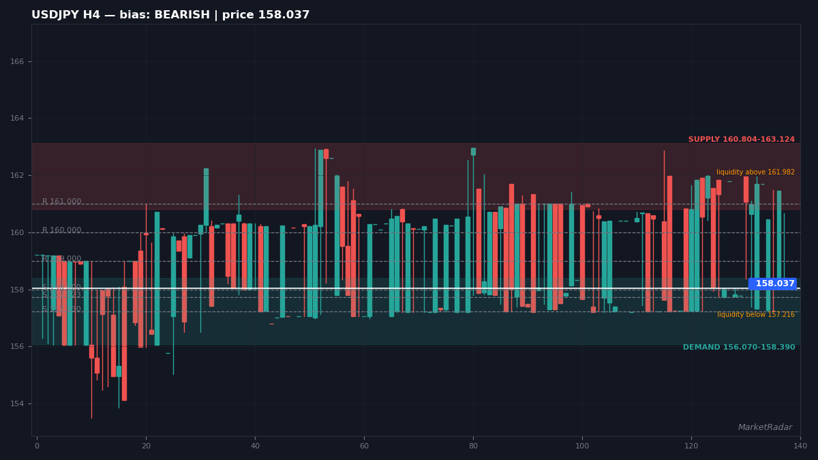Click the 154 price axis label
818x460 pixels.
(17, 404)
